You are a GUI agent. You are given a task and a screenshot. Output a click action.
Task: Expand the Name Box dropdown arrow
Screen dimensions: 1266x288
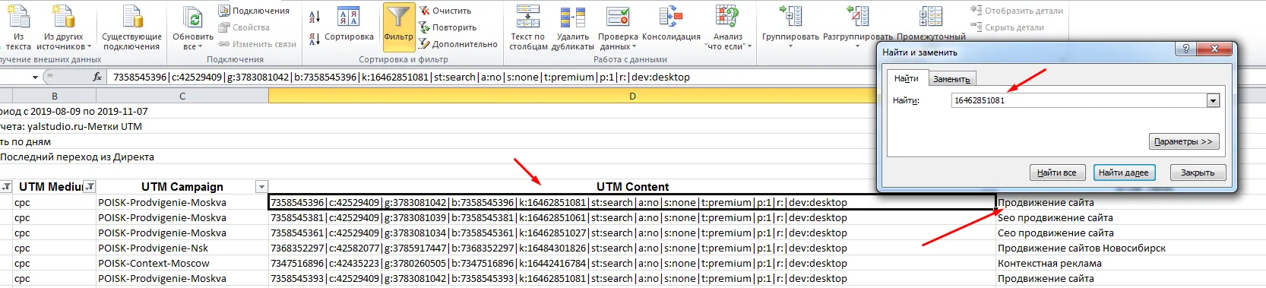point(35,77)
